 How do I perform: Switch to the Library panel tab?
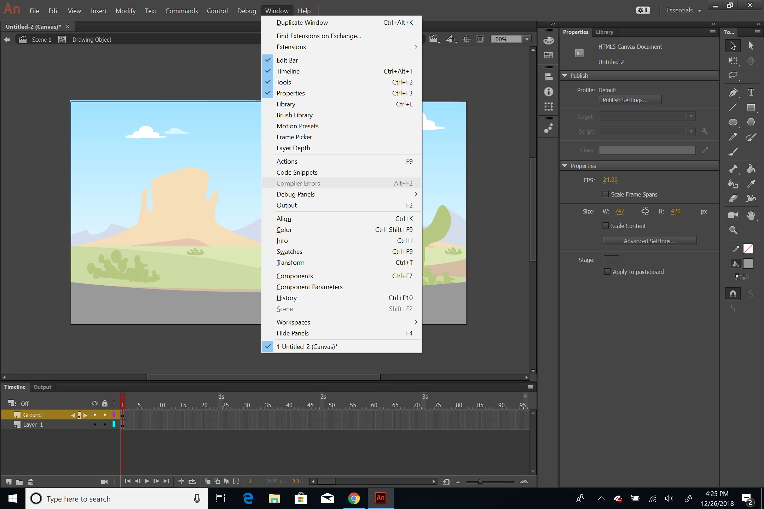604,32
